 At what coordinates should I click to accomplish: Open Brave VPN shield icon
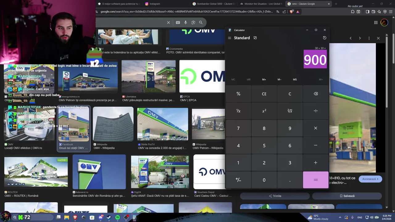pos(385,12)
